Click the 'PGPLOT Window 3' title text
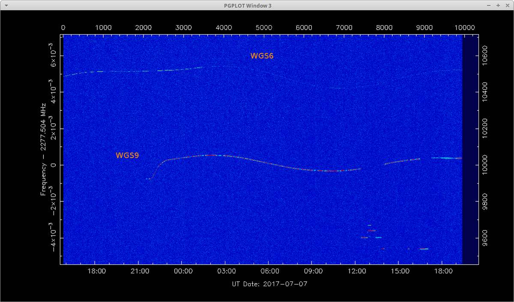The width and height of the screenshot is (514, 302). coord(248,6)
